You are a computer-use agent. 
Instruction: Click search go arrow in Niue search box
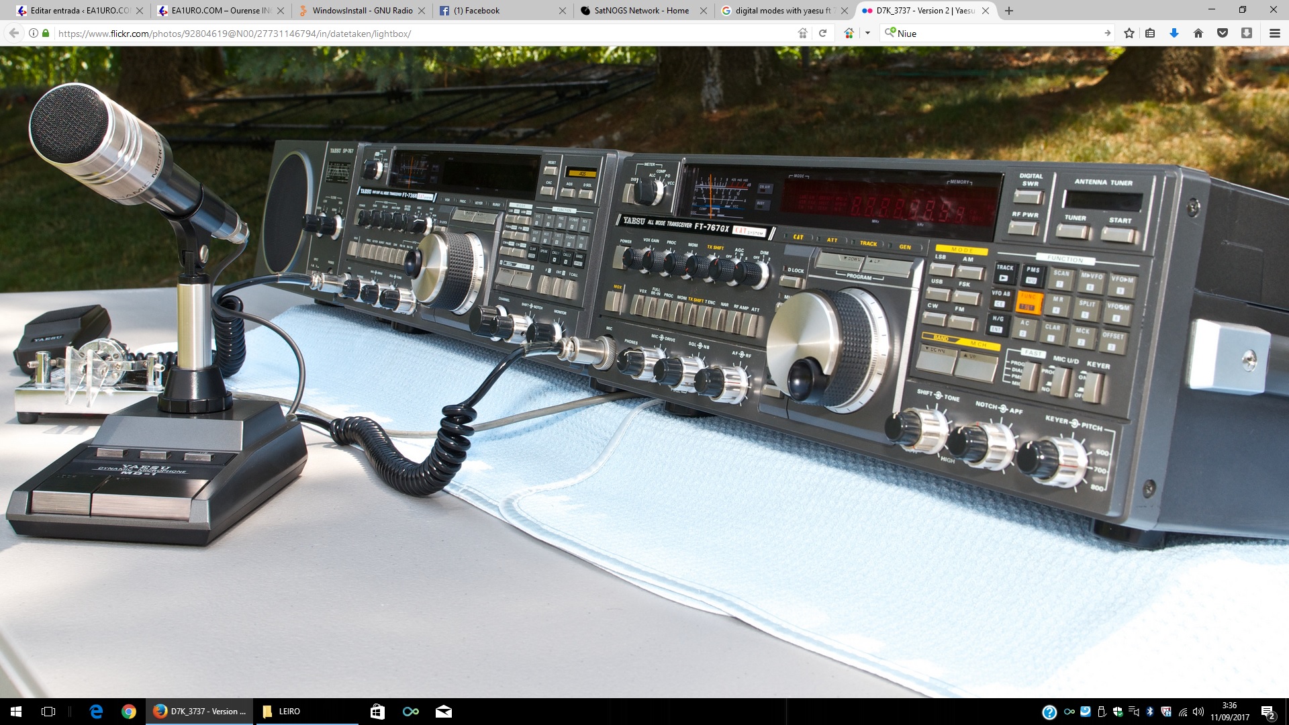pyautogui.click(x=1107, y=33)
